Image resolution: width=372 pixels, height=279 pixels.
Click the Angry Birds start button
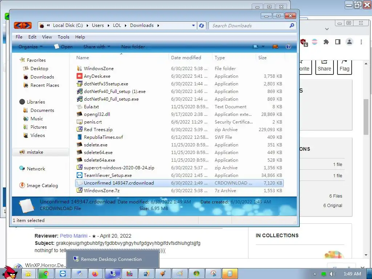point(10,272)
